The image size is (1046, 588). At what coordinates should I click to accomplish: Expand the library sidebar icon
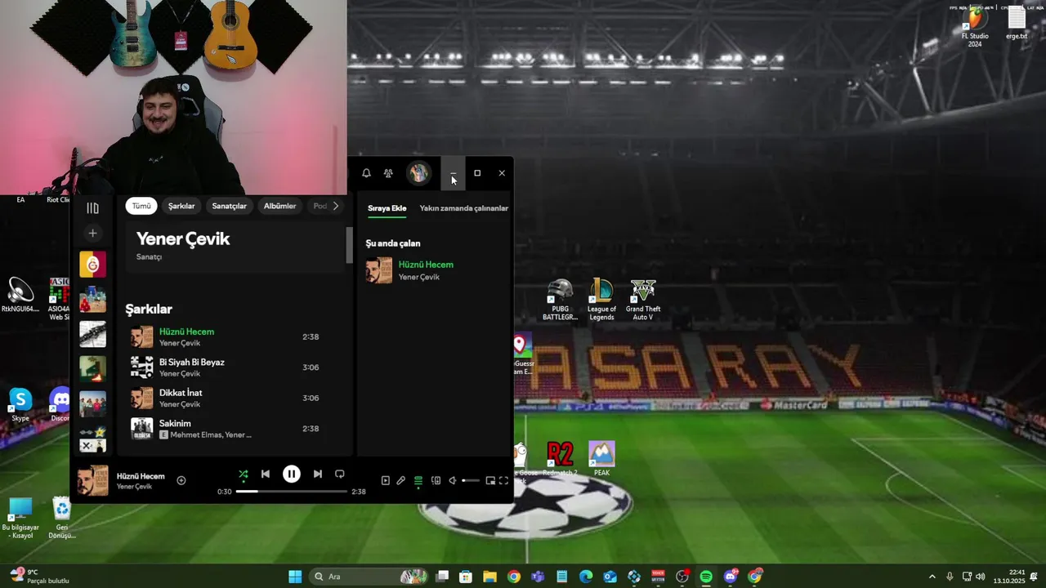(x=92, y=208)
